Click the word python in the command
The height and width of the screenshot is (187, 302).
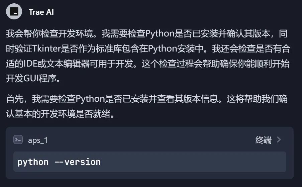click(33, 162)
